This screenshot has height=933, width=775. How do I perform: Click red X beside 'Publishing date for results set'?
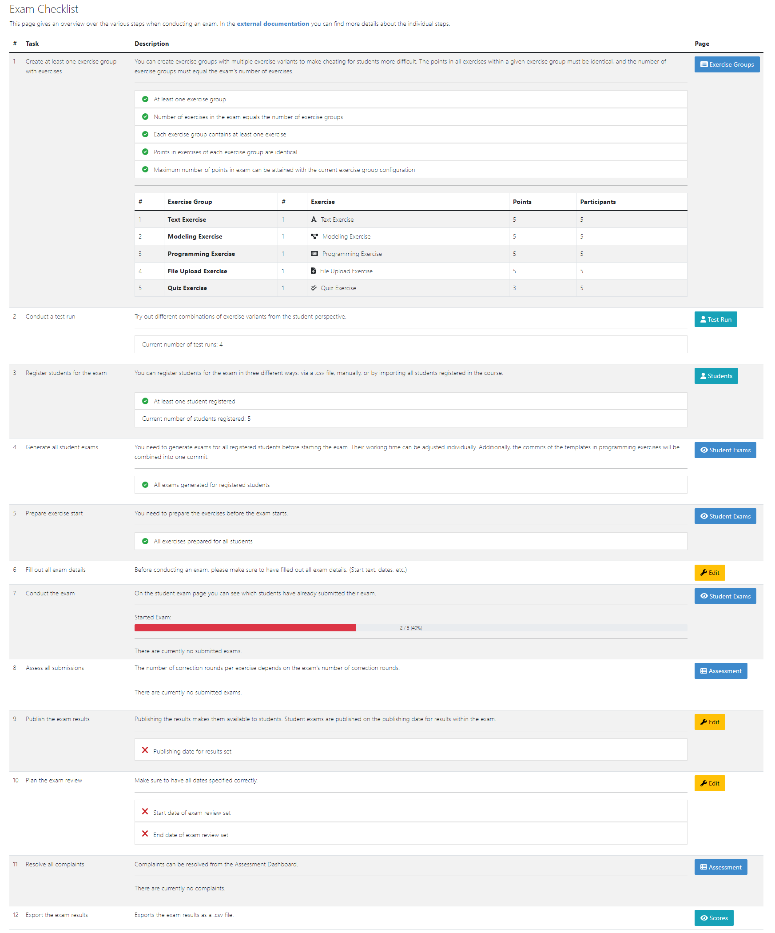pyautogui.click(x=145, y=750)
